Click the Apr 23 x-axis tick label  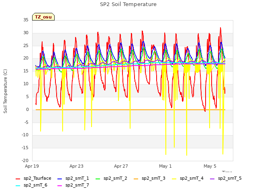pyautogui.click(x=76, y=166)
